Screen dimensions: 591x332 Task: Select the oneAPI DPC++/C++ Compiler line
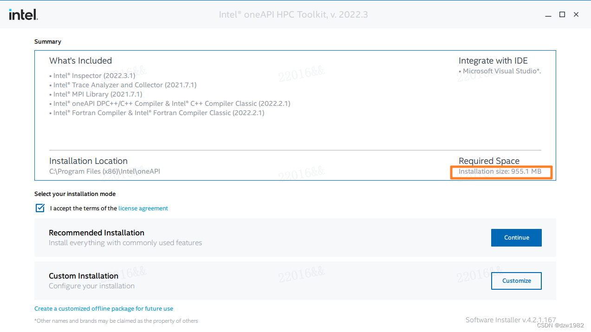point(170,104)
